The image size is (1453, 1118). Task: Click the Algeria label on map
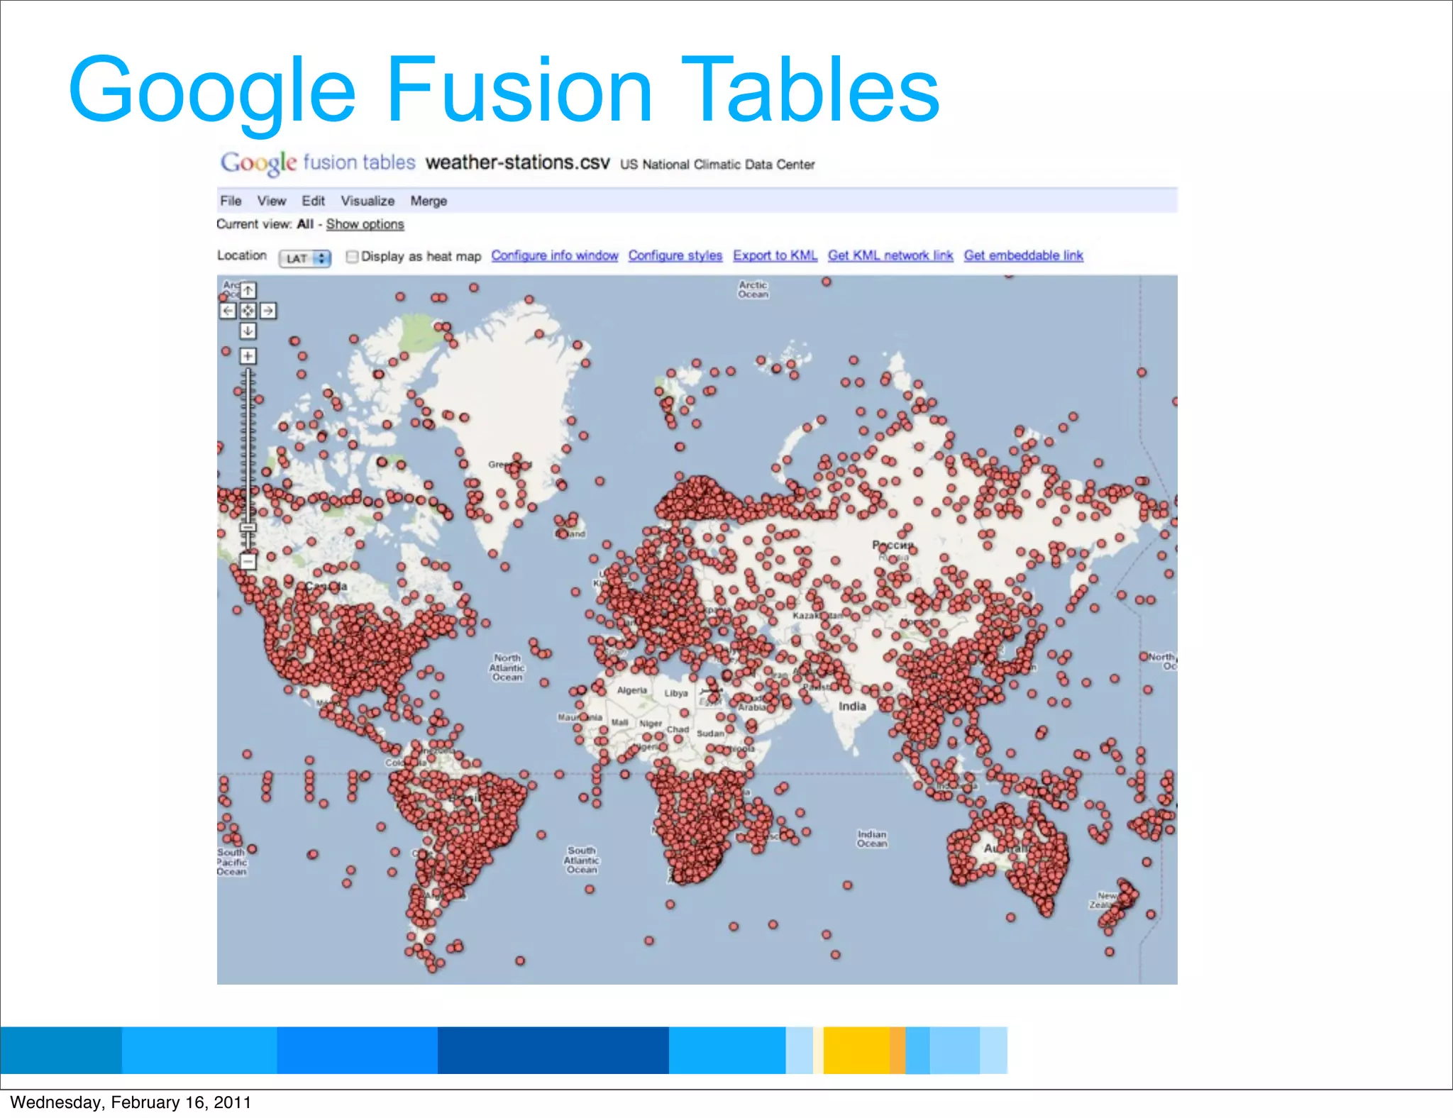[631, 690]
